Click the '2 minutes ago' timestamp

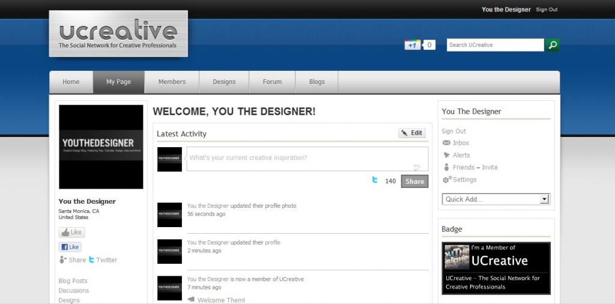[204, 251]
